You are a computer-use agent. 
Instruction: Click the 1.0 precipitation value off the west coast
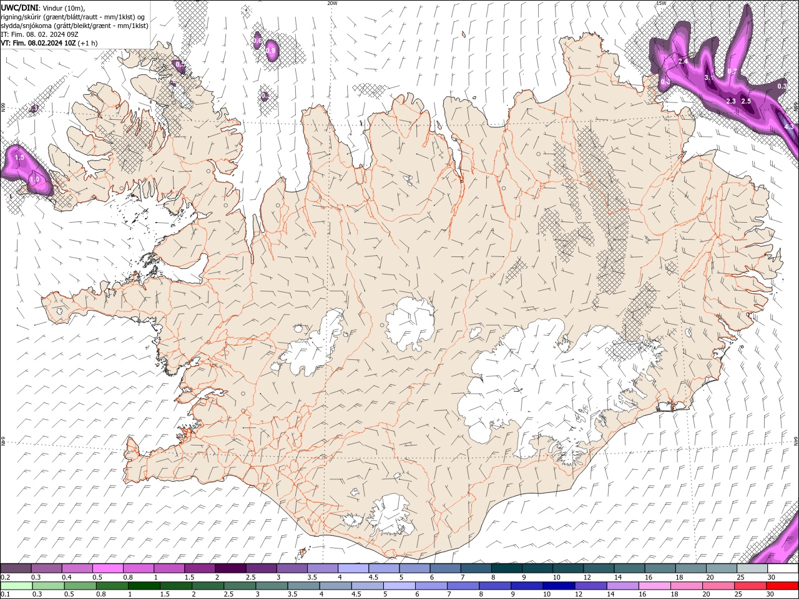coord(34,179)
